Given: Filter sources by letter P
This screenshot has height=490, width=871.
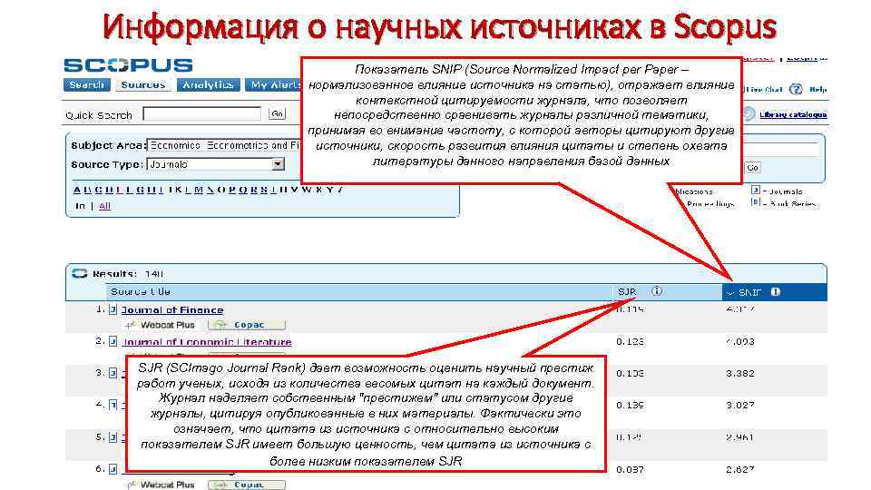Looking at the screenshot, I should (231, 190).
